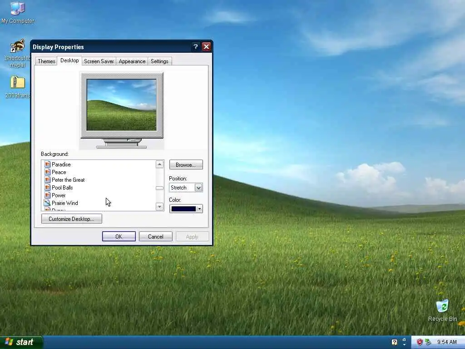Click the monitor wallpaper preview image

[122, 105]
